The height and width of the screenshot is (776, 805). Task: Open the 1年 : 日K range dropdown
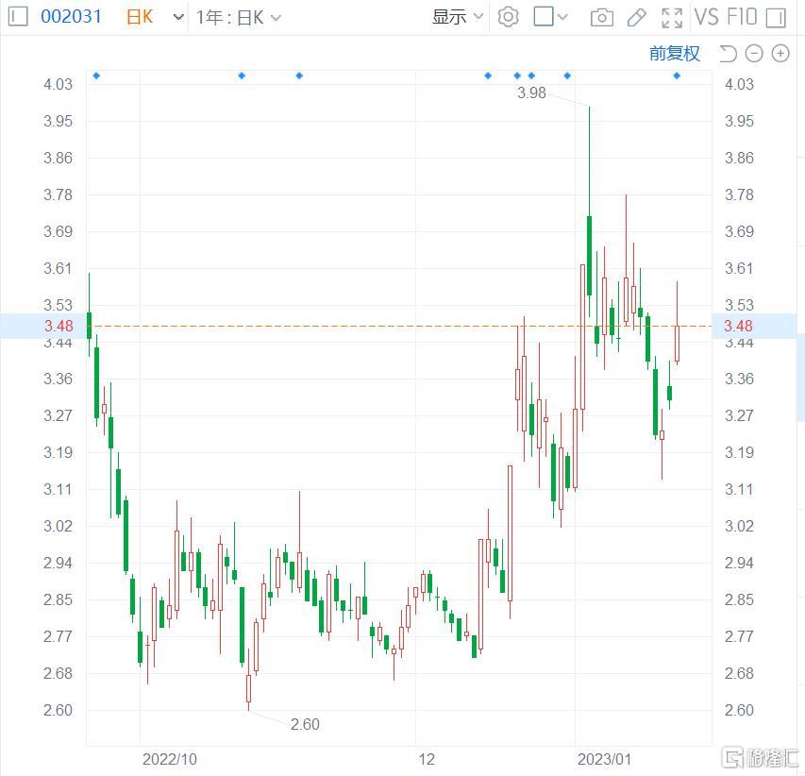click(x=239, y=18)
